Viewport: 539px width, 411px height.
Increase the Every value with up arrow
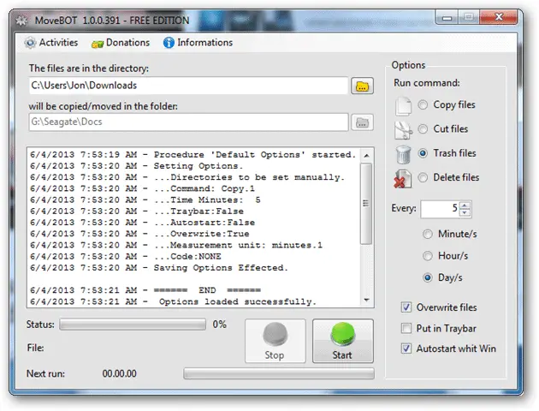point(465,205)
